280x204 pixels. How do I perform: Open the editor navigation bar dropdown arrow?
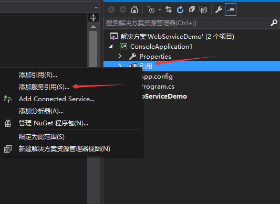coord(96,7)
